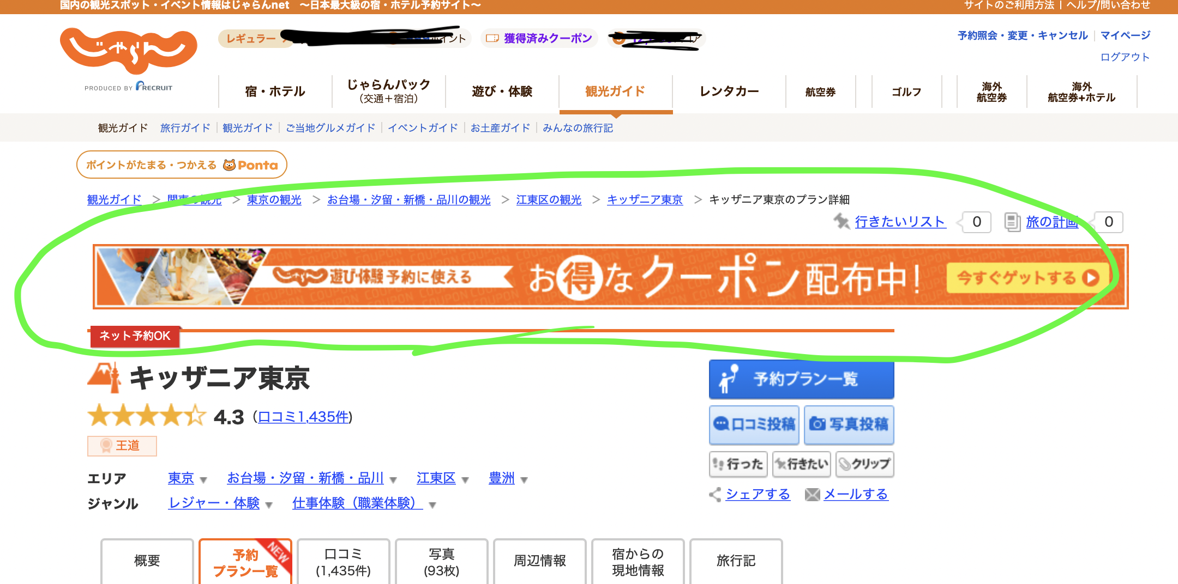Click the 江東区の観光 breadcrumb

(x=549, y=200)
